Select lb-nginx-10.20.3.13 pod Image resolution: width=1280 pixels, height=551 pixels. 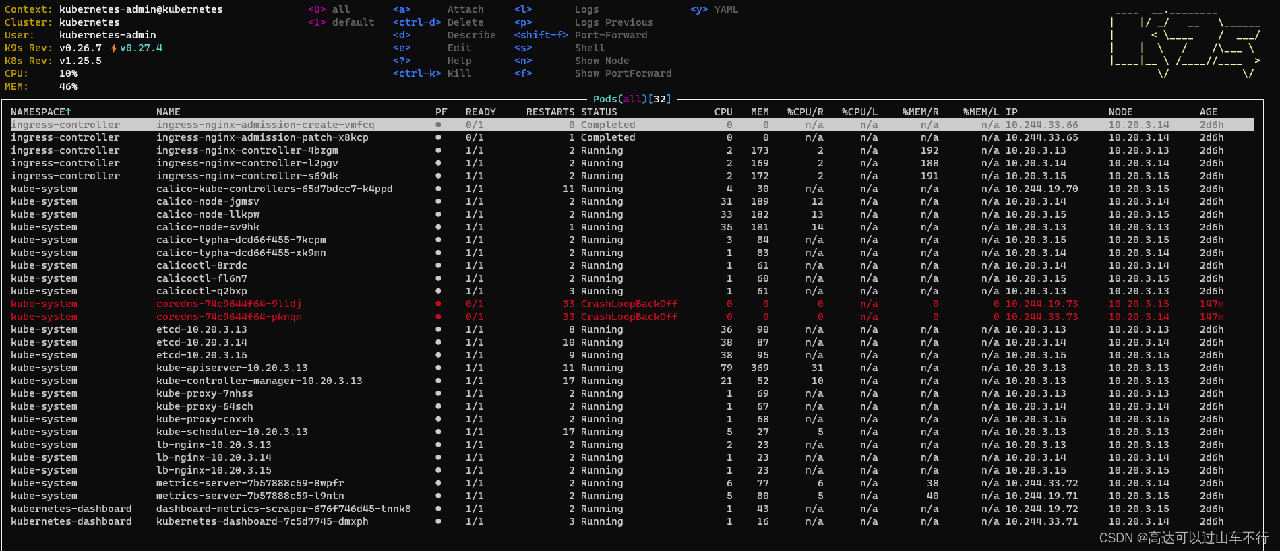pos(632,445)
